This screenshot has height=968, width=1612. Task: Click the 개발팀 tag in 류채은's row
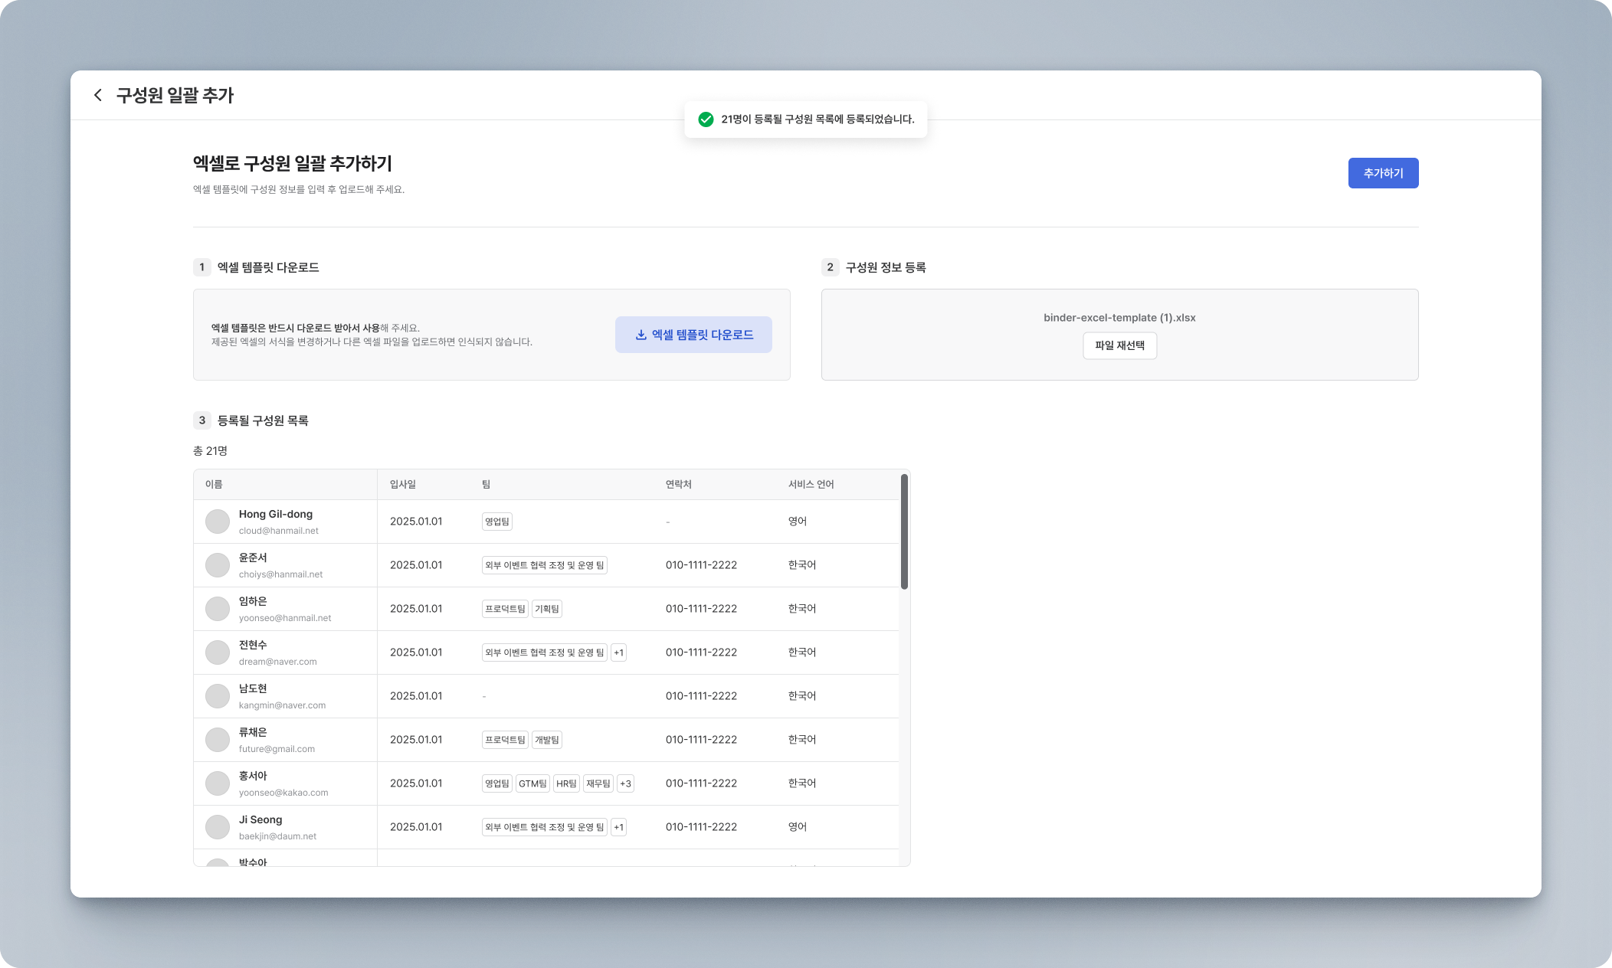[546, 740]
